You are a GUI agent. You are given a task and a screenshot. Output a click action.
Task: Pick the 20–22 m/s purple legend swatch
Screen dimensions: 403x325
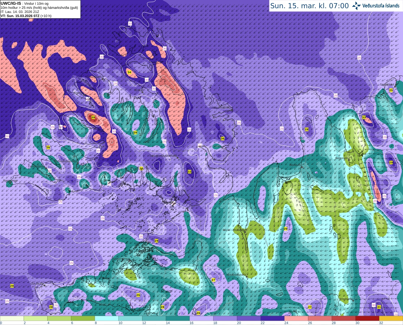coord(249,318)
